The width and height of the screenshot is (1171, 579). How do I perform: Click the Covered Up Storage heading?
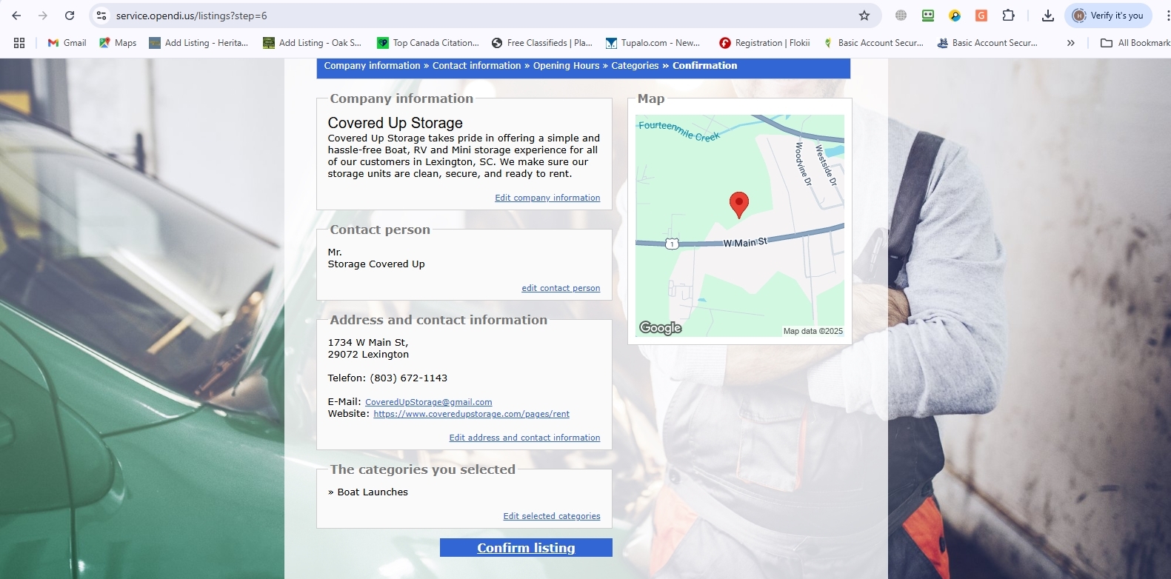click(x=395, y=123)
